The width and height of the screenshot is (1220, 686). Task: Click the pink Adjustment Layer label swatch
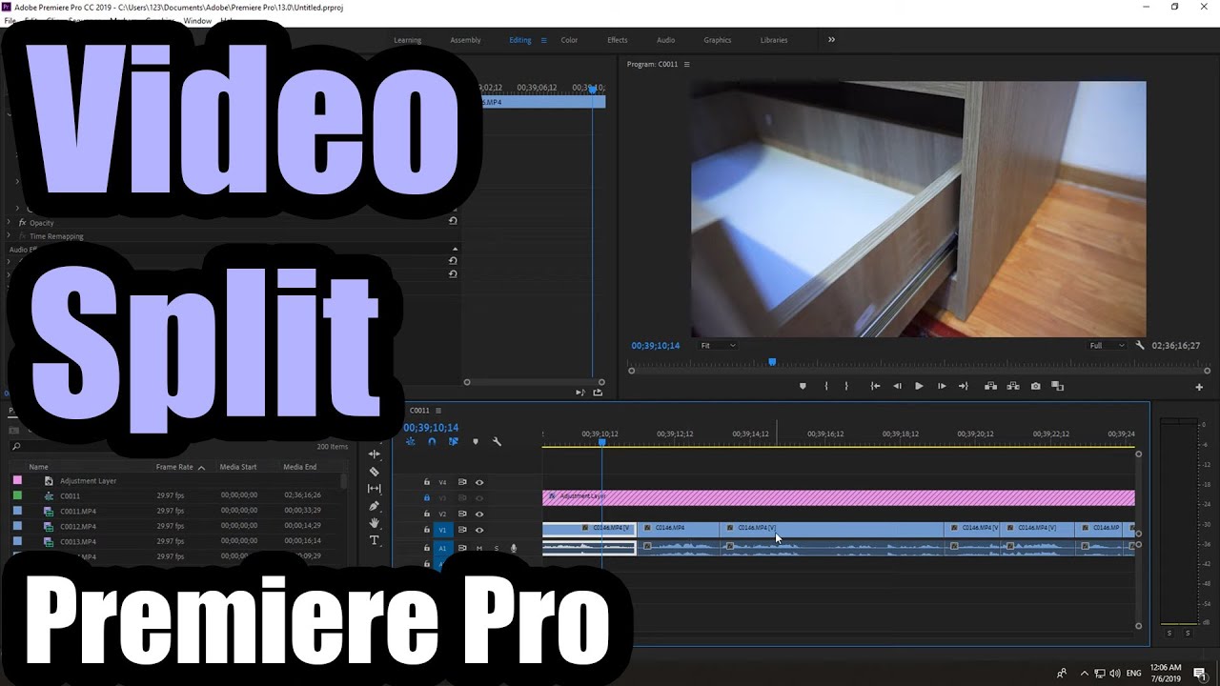point(16,481)
